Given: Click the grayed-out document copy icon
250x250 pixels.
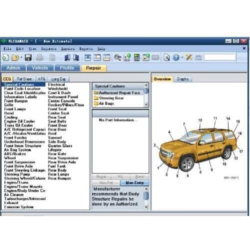Looking at the screenshot, I should pyautogui.click(x=52, y=57).
